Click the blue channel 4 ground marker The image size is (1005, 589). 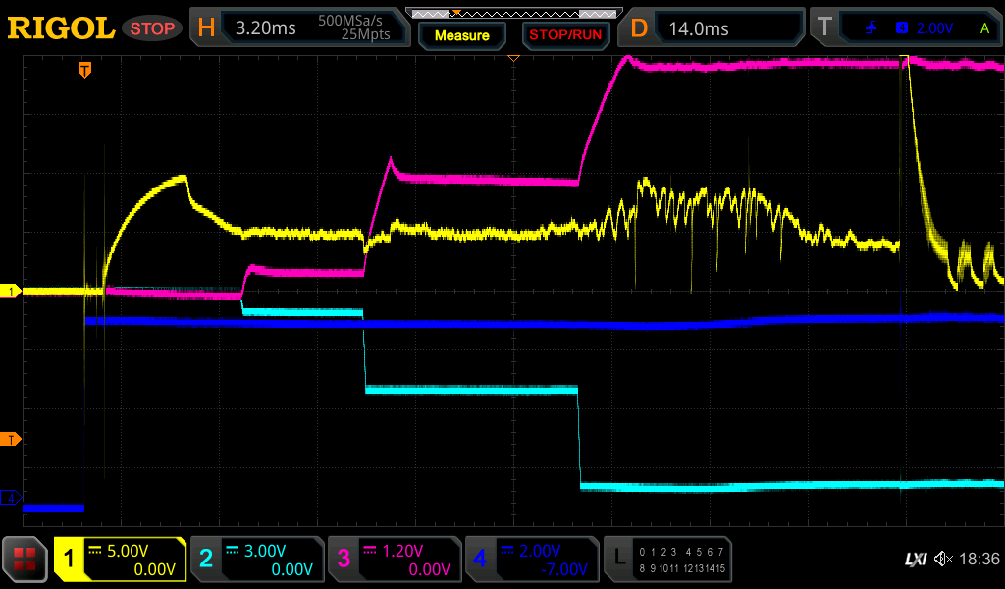click(x=12, y=498)
